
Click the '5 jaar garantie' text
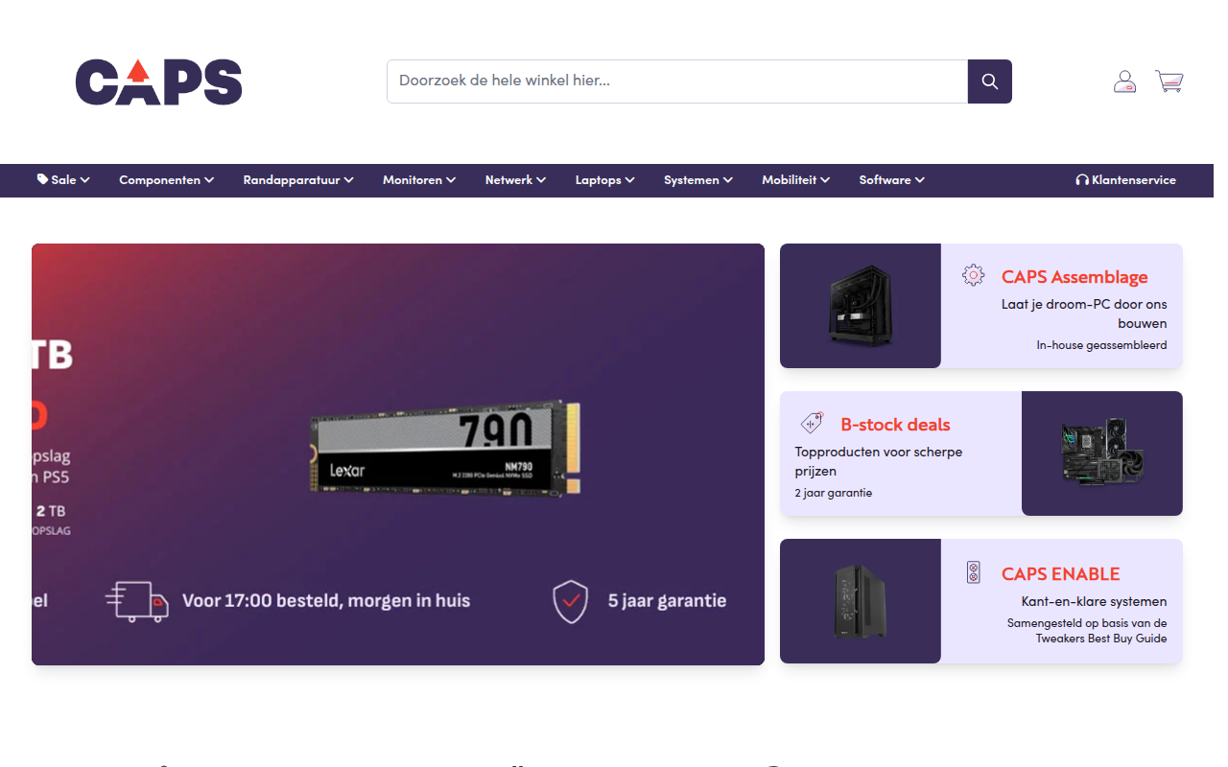tap(667, 601)
